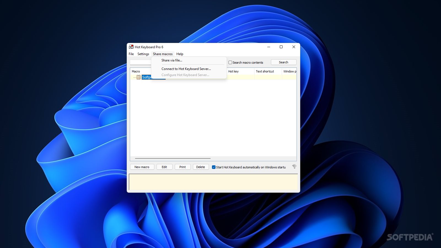Open the File menu
Screen dimensions: 441x248
[131, 54]
